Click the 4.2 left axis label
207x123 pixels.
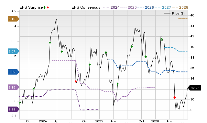coord(14,11)
